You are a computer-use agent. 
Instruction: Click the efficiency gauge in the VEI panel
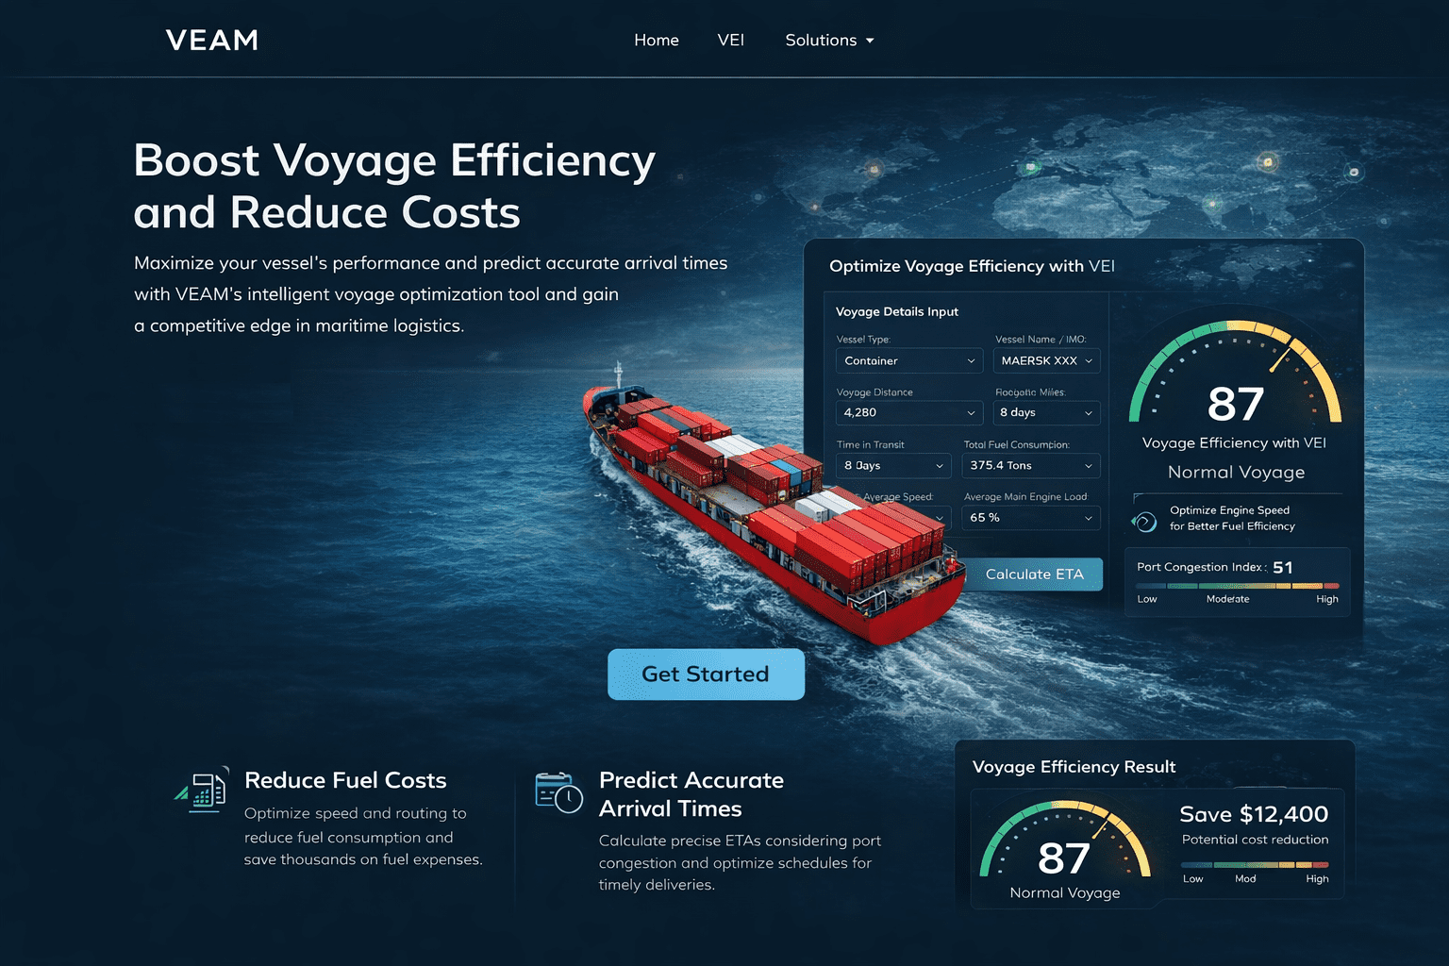point(1235,377)
